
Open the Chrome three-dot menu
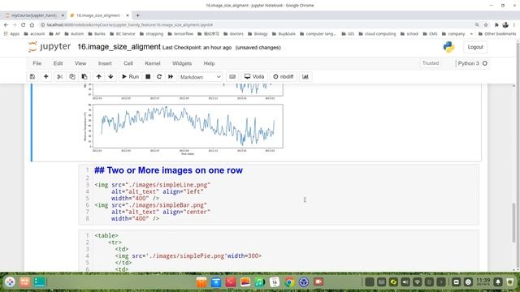[514, 25]
